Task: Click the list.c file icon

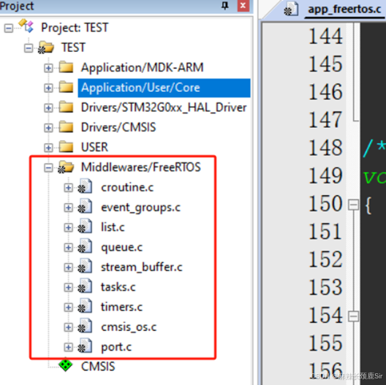Action: pos(86,226)
